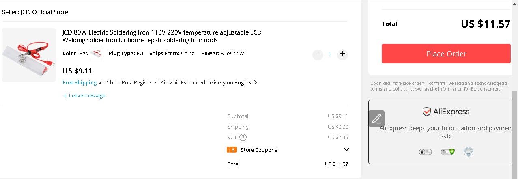Click the VAT question mark help icon
The image size is (518, 179).
(243, 137)
